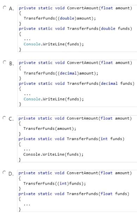
Task: Click the letter label D.
Action: click(11, 174)
